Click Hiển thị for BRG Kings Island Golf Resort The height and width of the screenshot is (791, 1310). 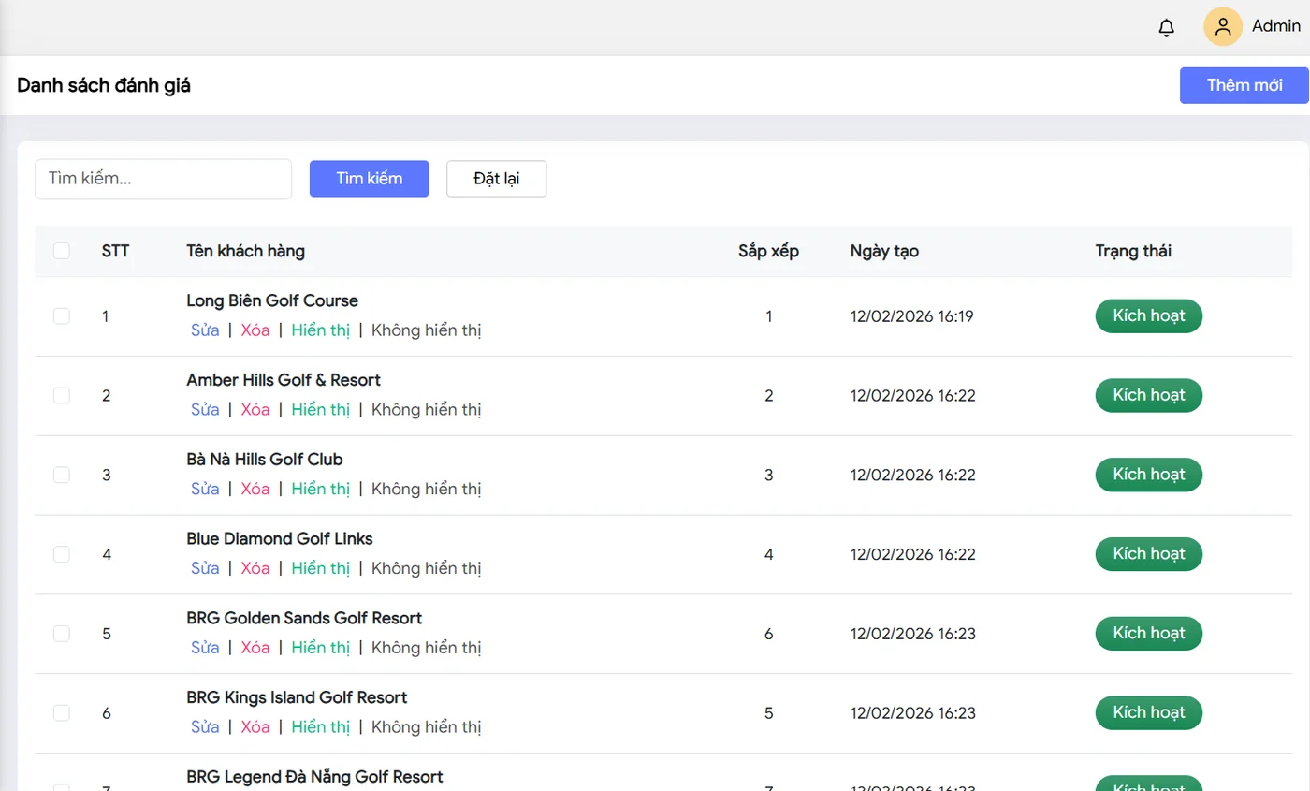point(320,727)
